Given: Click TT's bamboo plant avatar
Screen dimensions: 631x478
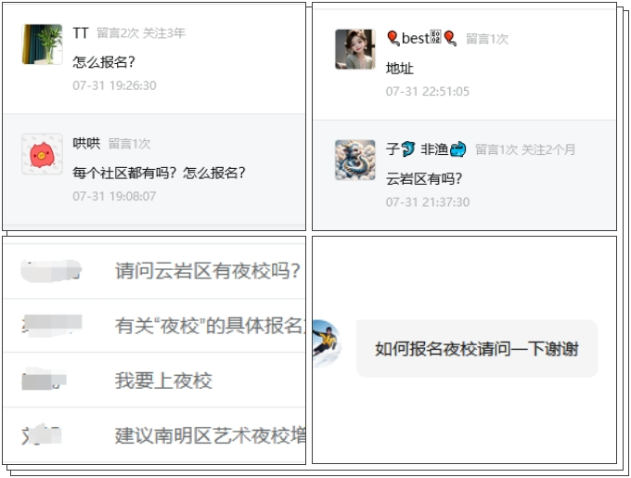Looking at the screenshot, I should click(43, 45).
